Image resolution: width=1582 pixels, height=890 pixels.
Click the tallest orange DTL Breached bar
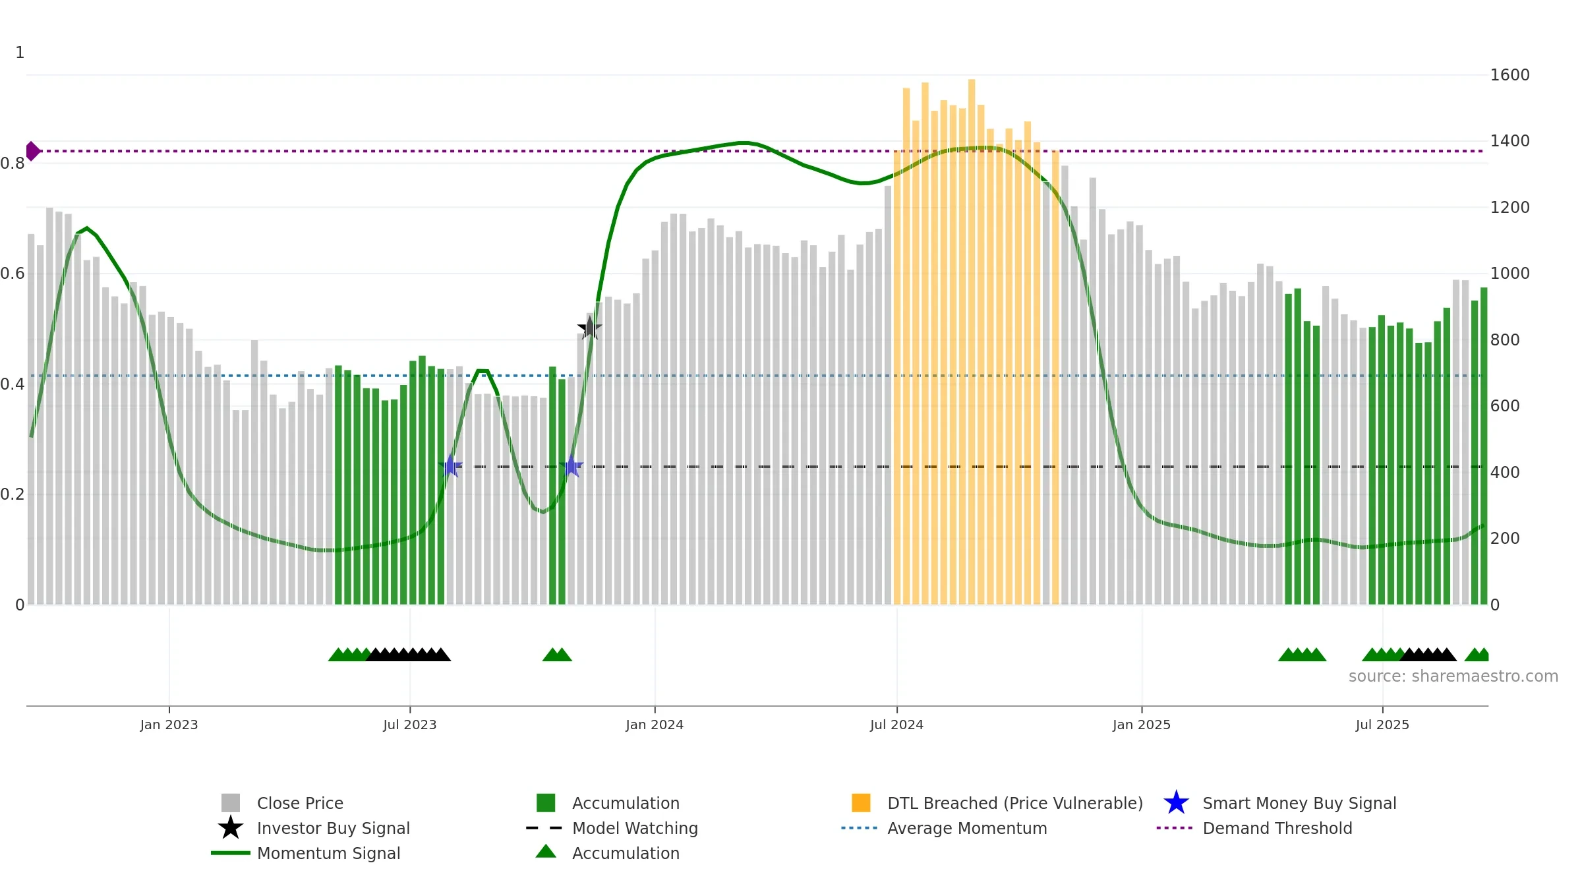point(972,341)
